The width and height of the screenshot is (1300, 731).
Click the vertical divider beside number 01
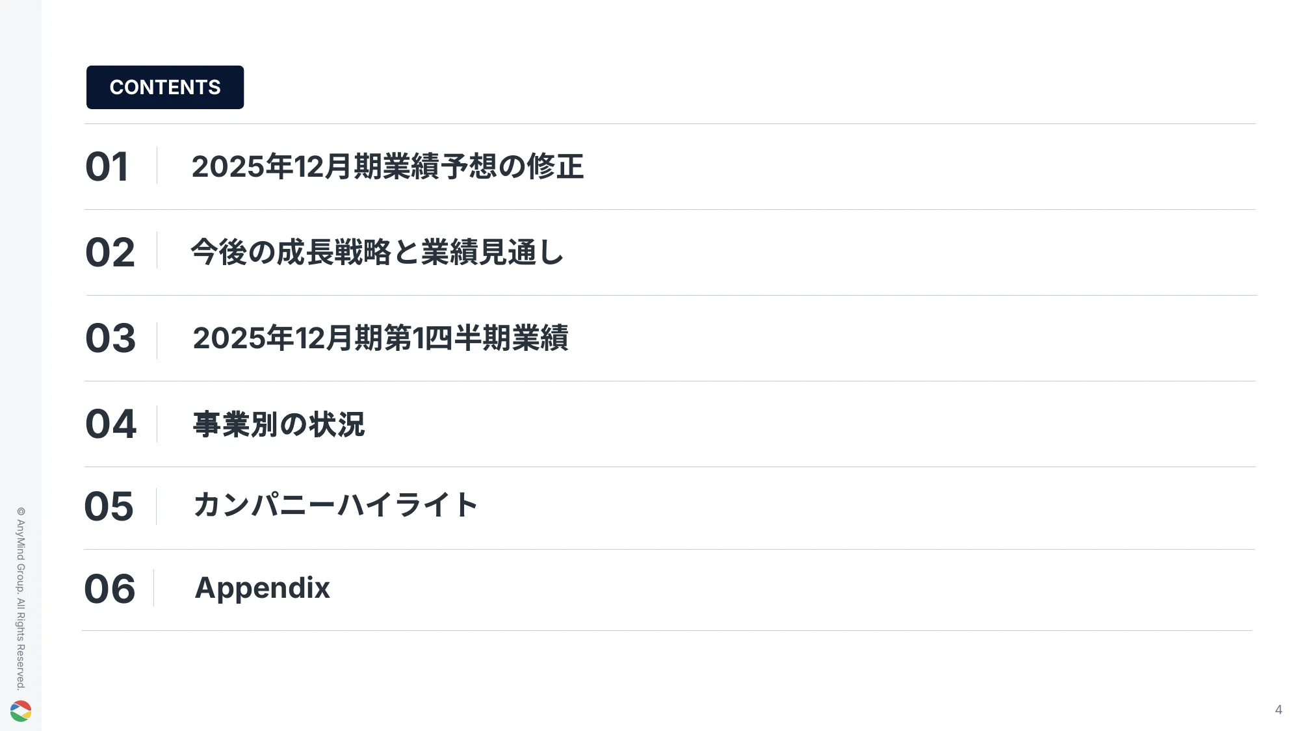pos(157,166)
